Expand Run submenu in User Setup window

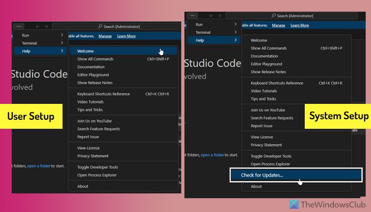tap(41, 36)
